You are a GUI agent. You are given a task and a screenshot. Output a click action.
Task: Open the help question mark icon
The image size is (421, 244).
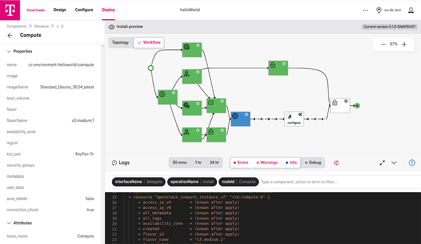point(412,163)
